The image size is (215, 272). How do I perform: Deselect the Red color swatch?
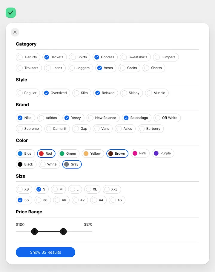(x=46, y=154)
